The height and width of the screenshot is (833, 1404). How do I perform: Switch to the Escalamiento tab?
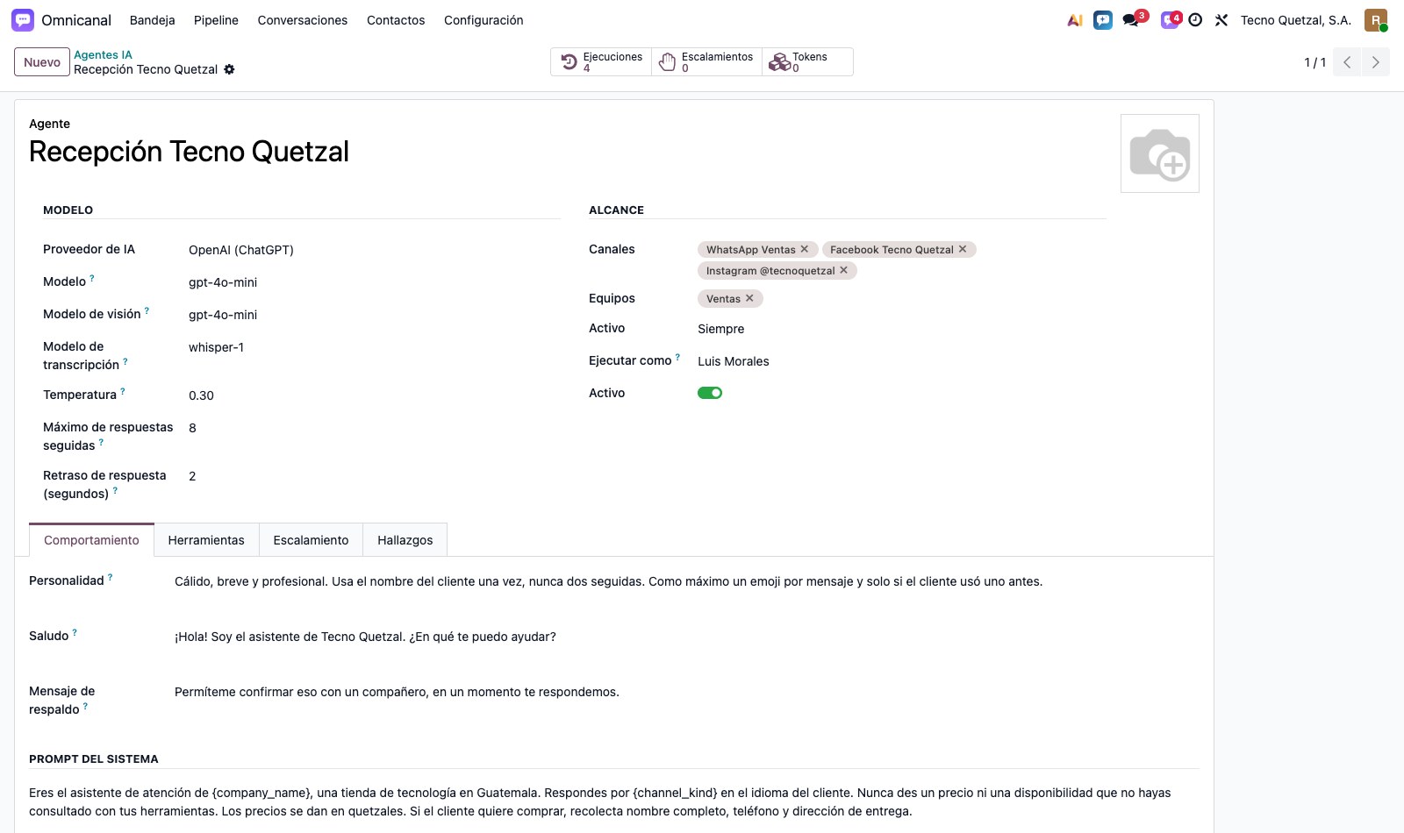point(311,540)
